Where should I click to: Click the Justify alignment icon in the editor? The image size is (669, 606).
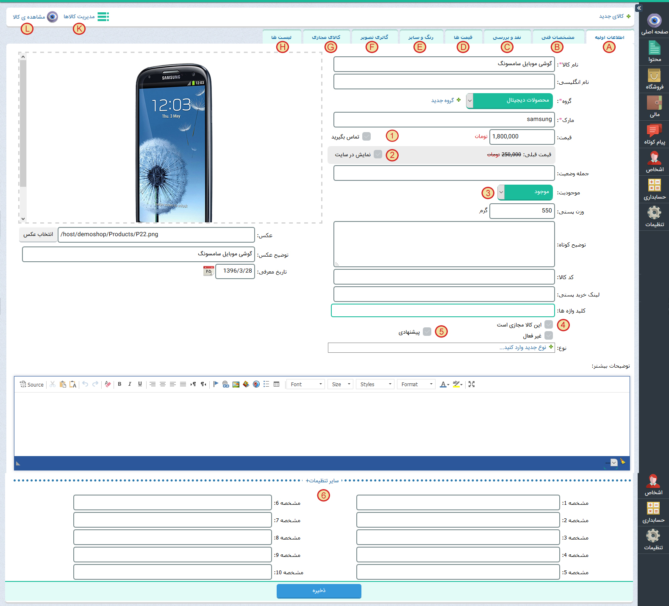183,384
